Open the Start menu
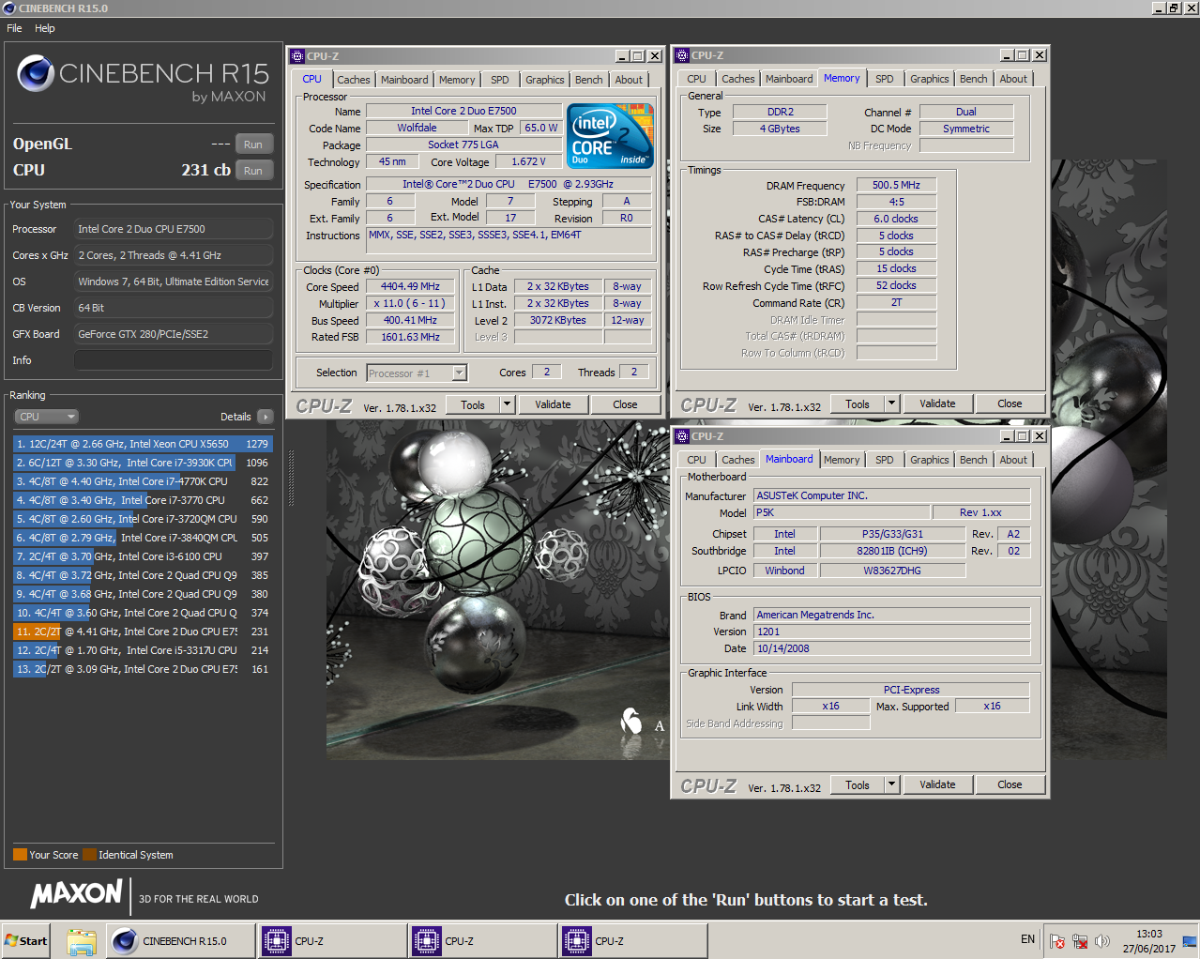Screen dimensions: 1200x959 (26, 941)
